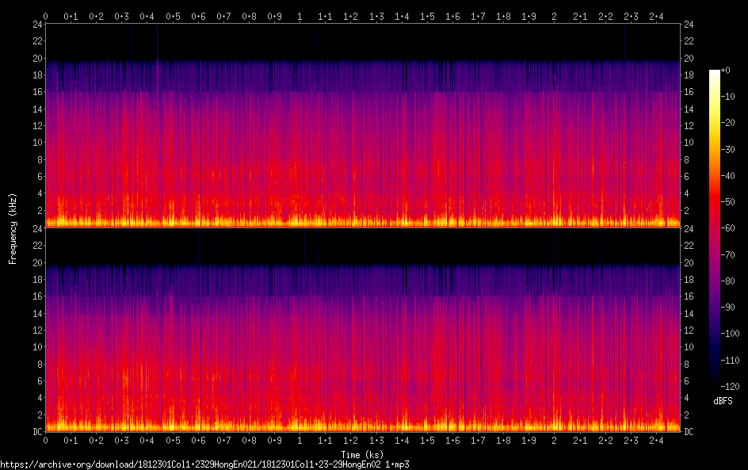This screenshot has height=470, width=748.
Task: Click the 'dBFS' label under the color scale
Action: [723, 401]
